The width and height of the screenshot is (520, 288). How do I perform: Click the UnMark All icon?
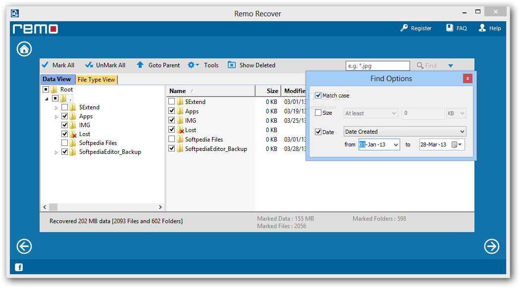[x=89, y=65]
